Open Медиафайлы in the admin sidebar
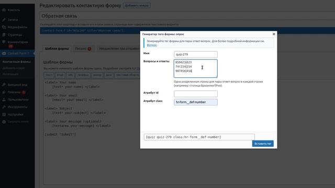Image resolution: width=335 pixels, height=188 pixels. [17, 27]
